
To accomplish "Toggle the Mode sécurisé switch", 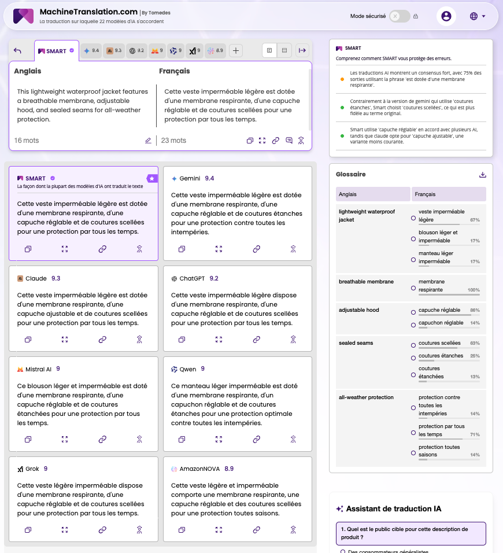I will (x=399, y=16).
